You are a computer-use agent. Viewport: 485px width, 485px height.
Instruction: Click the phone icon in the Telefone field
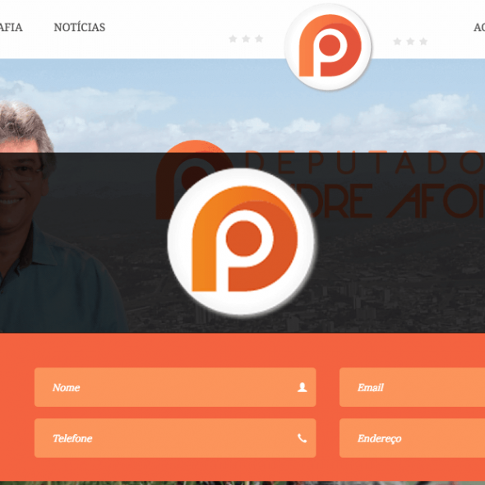tap(303, 438)
